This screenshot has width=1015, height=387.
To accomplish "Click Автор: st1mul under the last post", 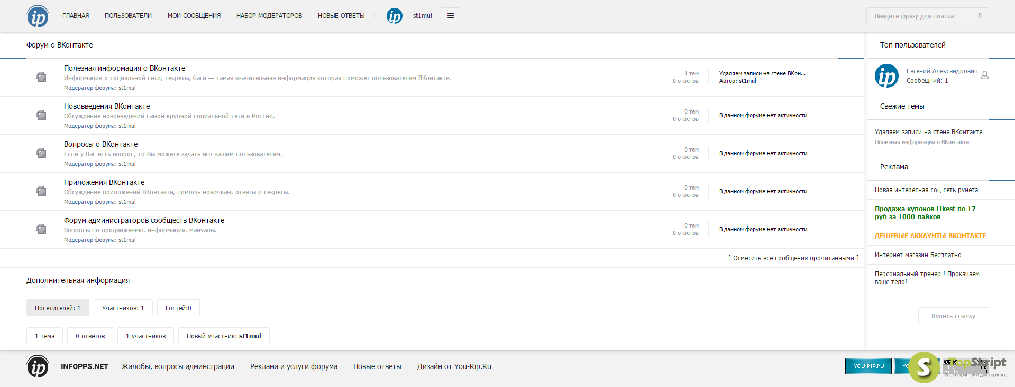I will 738,81.
